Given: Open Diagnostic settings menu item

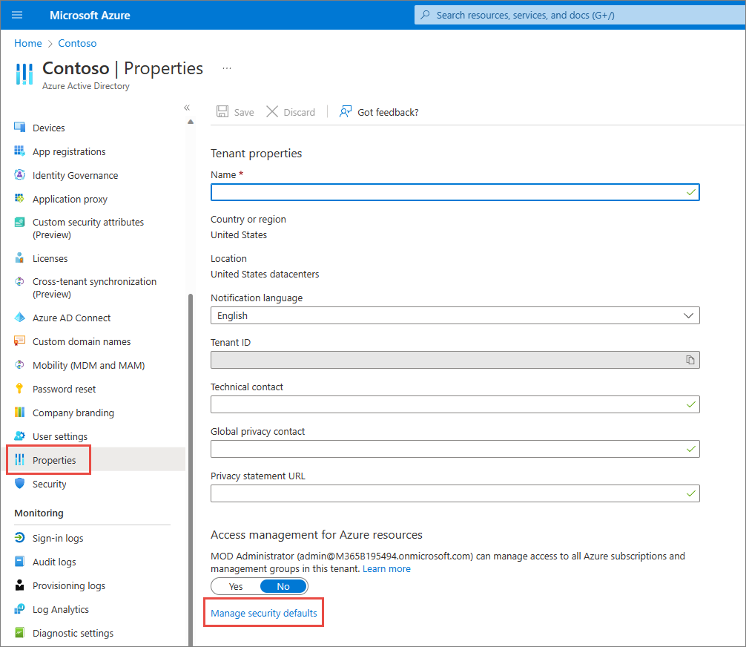Looking at the screenshot, I should 73,633.
